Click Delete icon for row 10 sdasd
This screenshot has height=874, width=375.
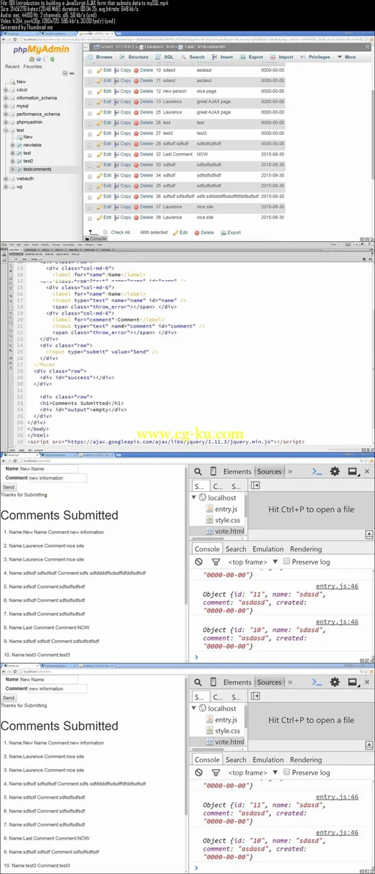point(136,71)
